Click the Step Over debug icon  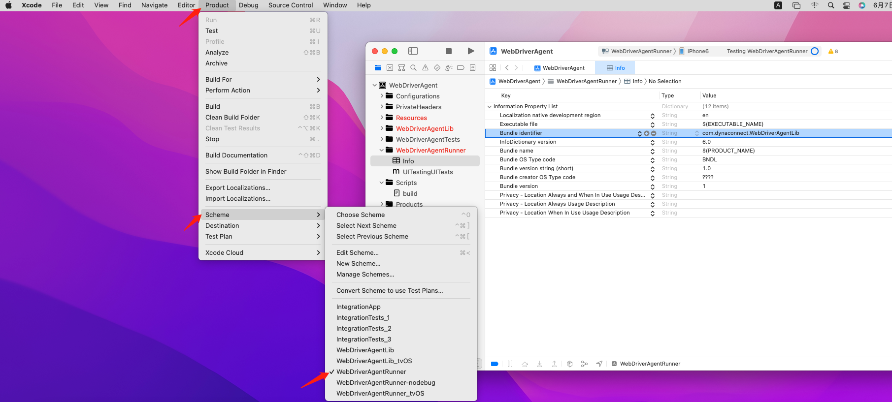tap(525, 364)
